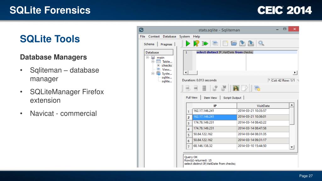Expand the checks table node
Image resolution: width=322 pixels, height=181 pixels.
tap(158, 65)
